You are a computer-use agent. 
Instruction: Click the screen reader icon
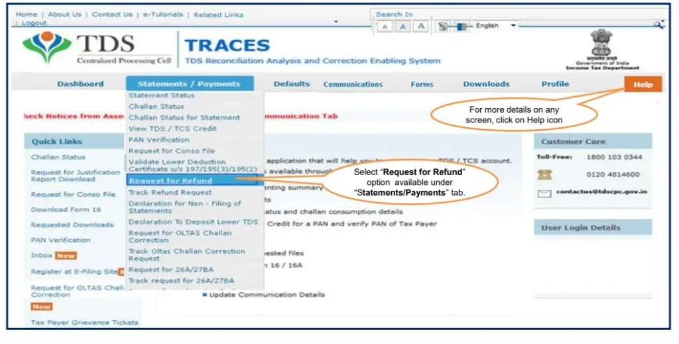tap(443, 27)
